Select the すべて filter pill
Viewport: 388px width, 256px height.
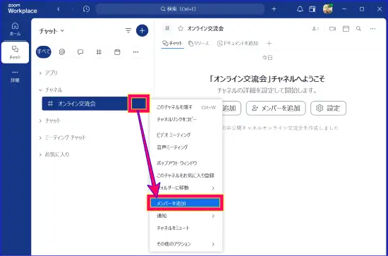click(44, 52)
